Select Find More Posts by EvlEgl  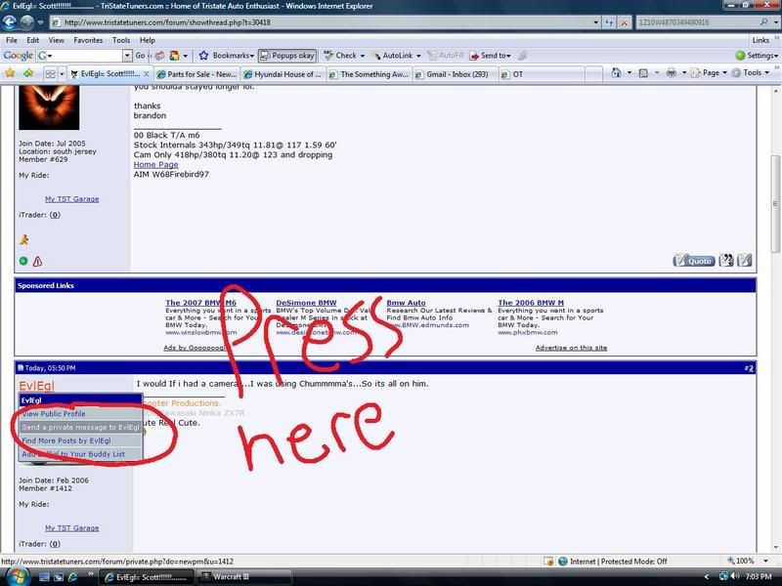pos(80,440)
